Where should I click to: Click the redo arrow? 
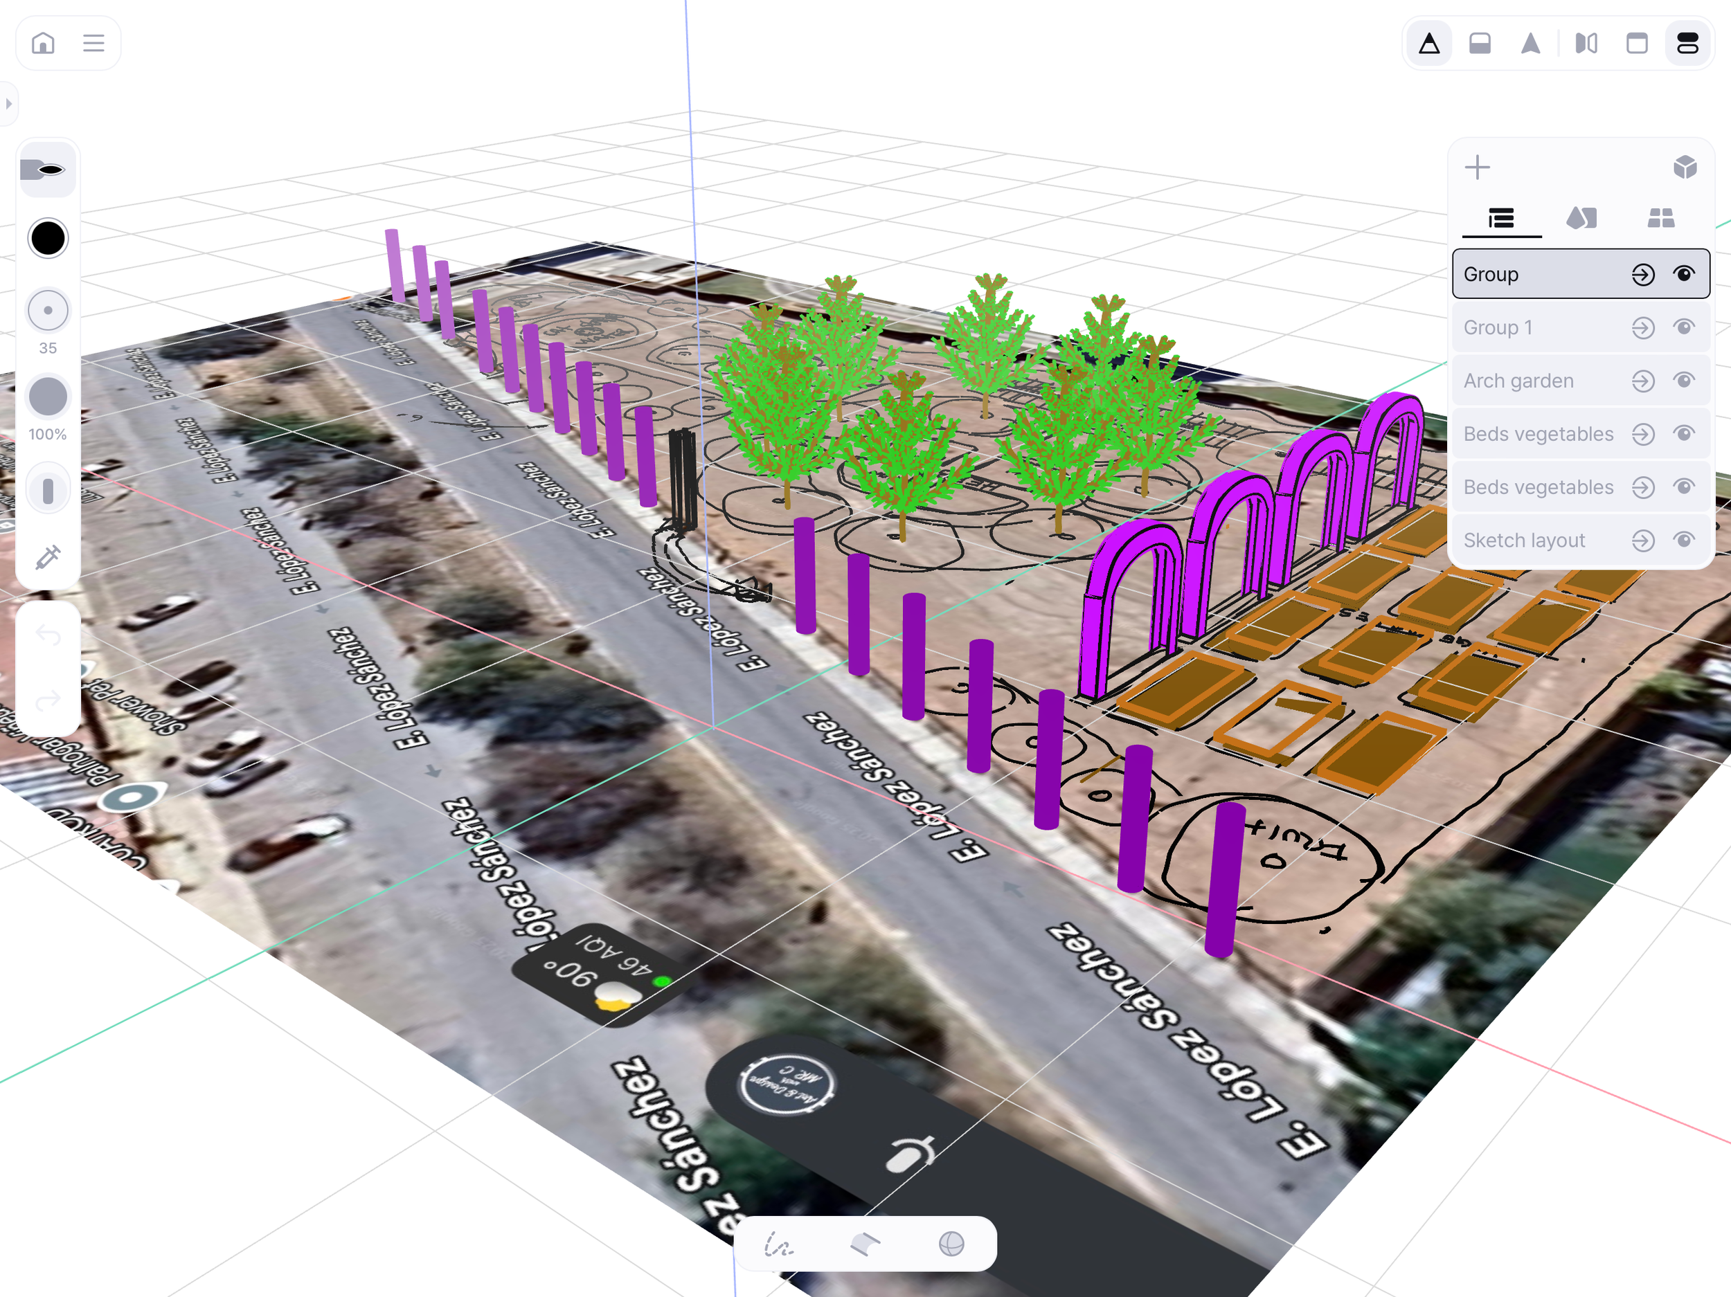pos(48,698)
